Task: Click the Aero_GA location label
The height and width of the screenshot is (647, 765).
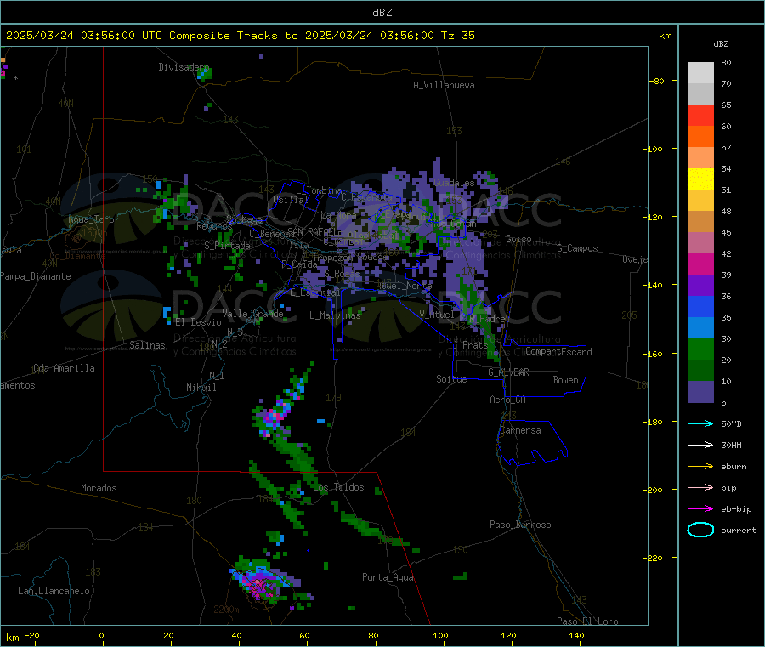Action: click(507, 400)
